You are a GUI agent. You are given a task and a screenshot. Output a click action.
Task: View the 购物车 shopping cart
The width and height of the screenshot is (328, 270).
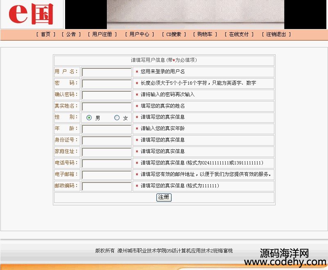pos(205,34)
